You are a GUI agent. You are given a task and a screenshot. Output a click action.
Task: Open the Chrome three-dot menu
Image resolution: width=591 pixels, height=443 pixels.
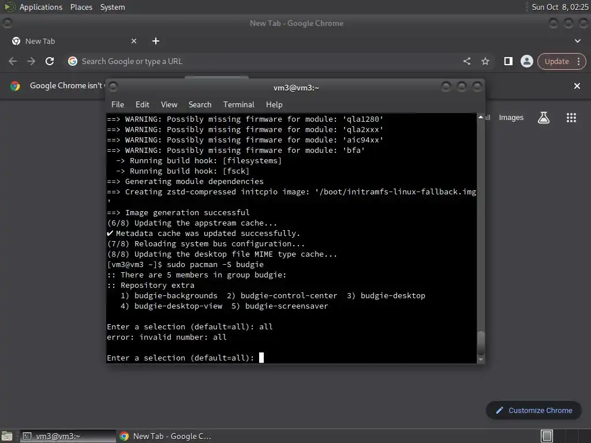pyautogui.click(x=578, y=61)
